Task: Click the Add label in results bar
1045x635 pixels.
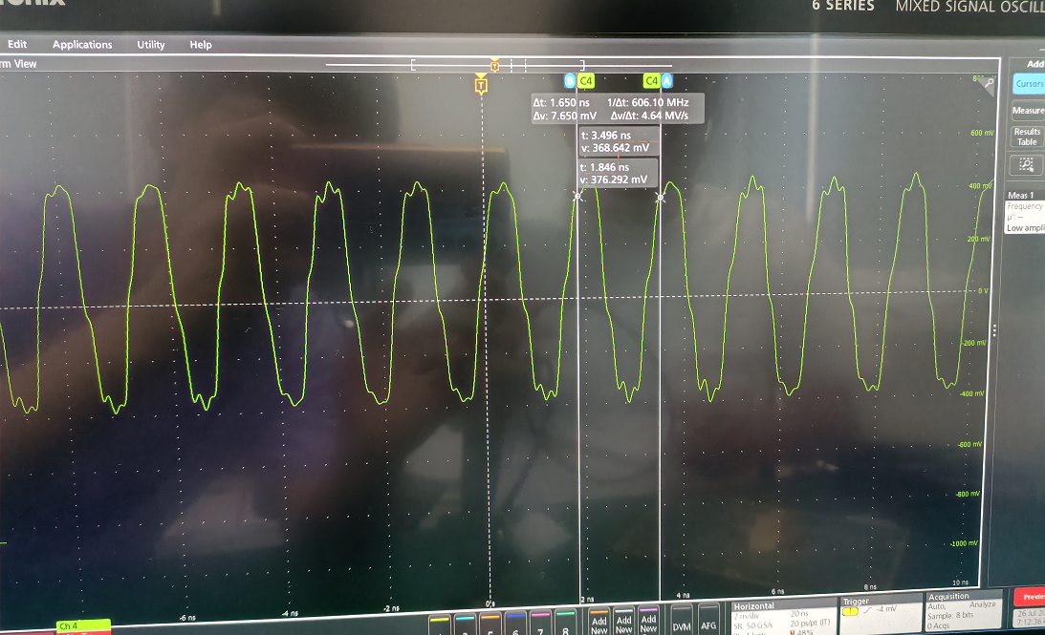Action: [1035, 64]
